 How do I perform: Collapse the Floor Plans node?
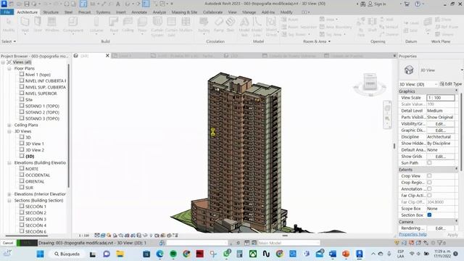(x=9, y=68)
